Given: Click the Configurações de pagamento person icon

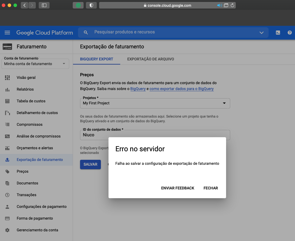Looking at the screenshot, I should pos(7,207).
